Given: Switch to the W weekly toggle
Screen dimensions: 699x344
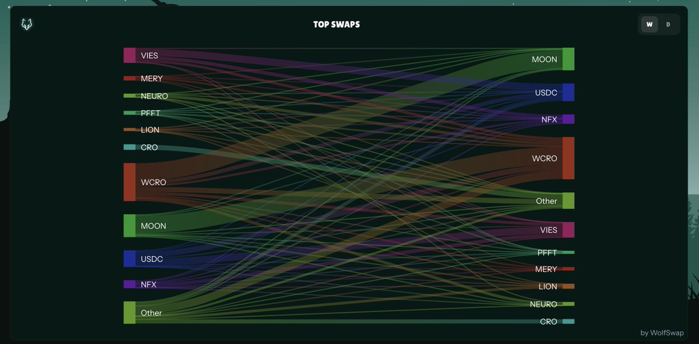Looking at the screenshot, I should pos(649,24).
